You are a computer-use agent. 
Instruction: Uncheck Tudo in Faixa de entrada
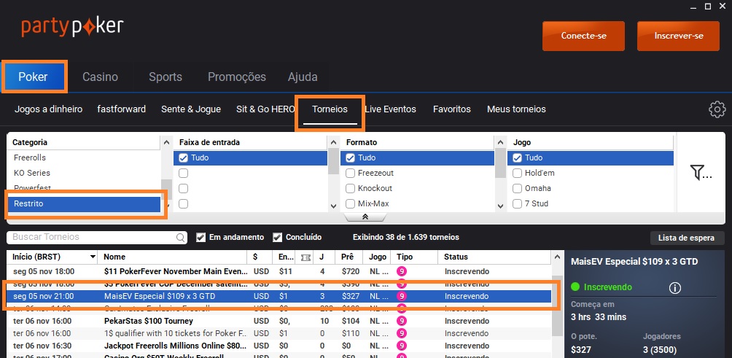[184, 157]
